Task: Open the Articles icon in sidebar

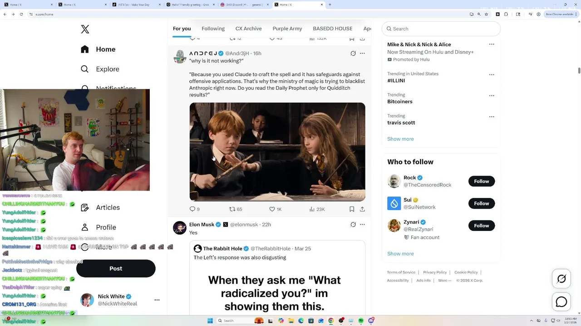Action: click(x=85, y=207)
